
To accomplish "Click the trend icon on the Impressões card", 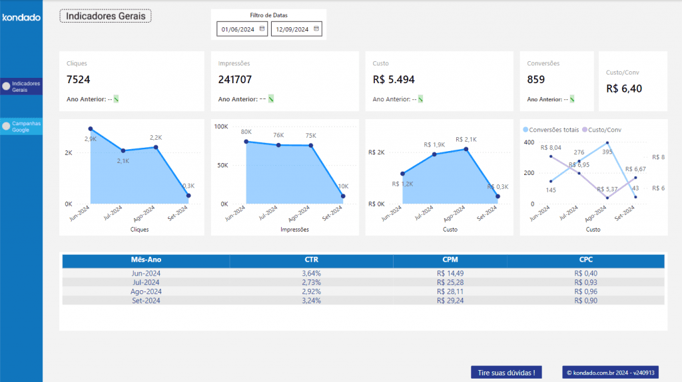I will point(271,99).
